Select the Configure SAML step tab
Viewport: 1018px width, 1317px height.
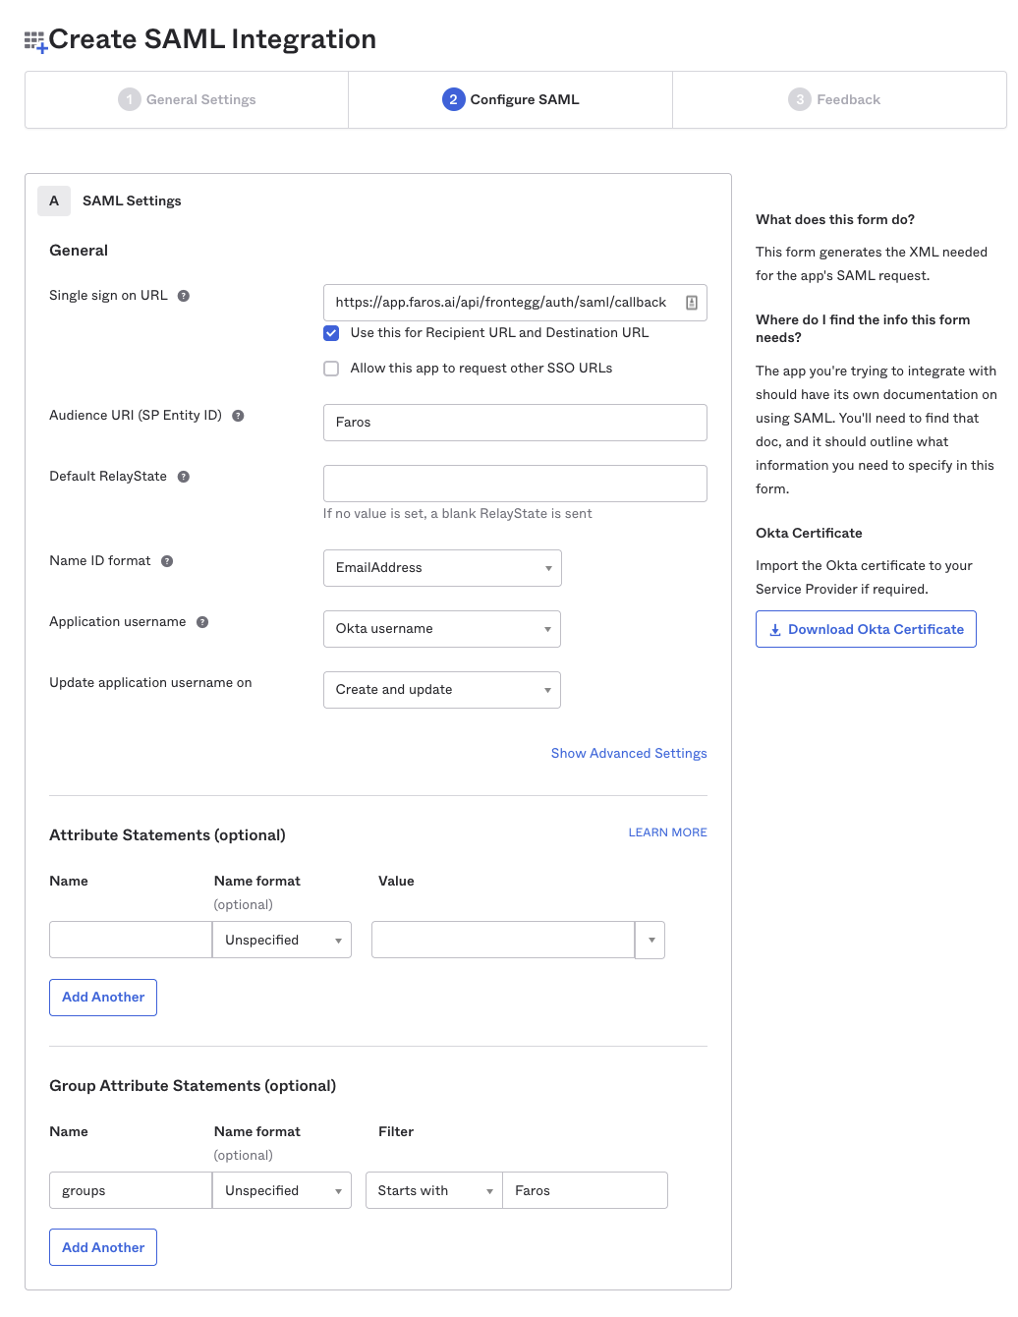pos(510,99)
